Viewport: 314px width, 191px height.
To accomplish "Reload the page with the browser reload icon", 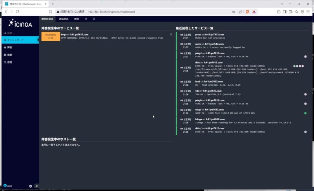I will tap(17, 12).
